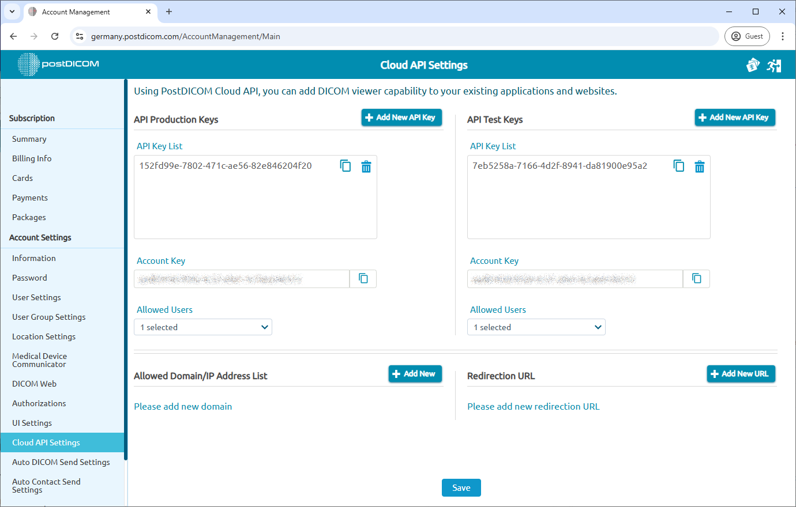This screenshot has width=796, height=507.
Task: Open the language selector in the header
Action: (753, 65)
